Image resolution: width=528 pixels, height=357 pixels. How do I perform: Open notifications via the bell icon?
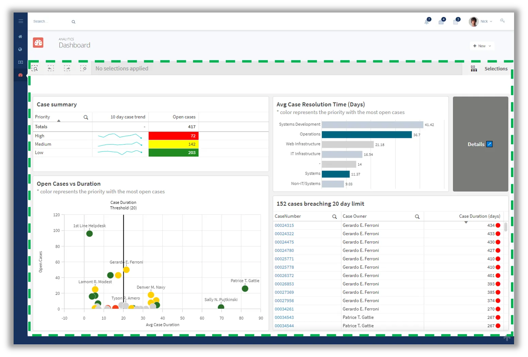tap(427, 21)
